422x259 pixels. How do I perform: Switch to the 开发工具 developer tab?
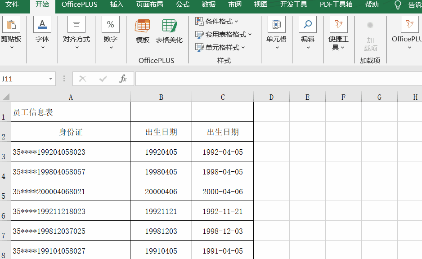click(293, 4)
